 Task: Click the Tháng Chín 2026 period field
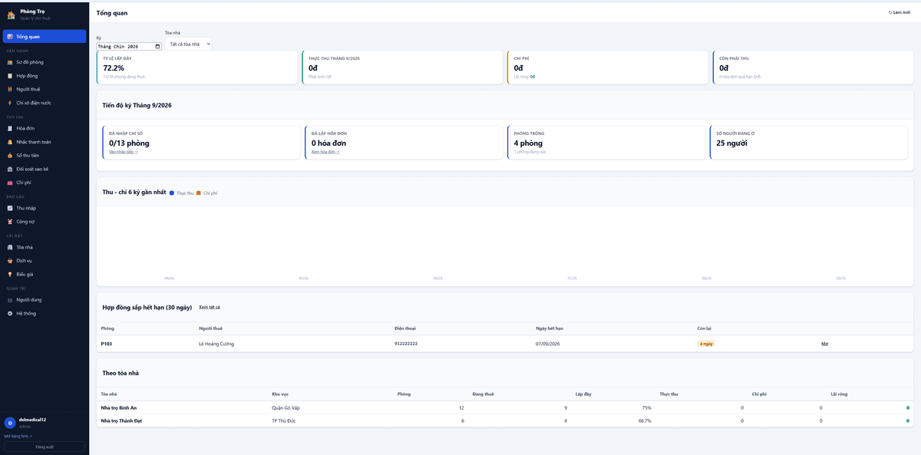point(129,47)
